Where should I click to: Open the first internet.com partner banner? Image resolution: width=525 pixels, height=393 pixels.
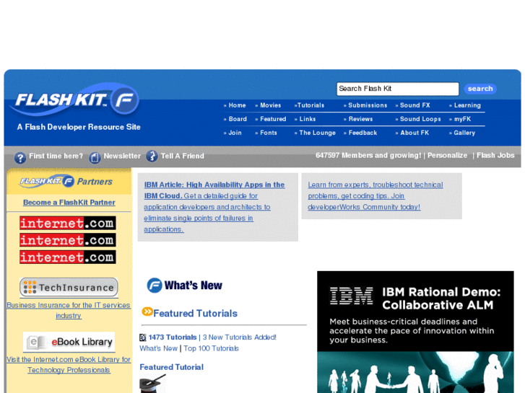click(x=68, y=223)
